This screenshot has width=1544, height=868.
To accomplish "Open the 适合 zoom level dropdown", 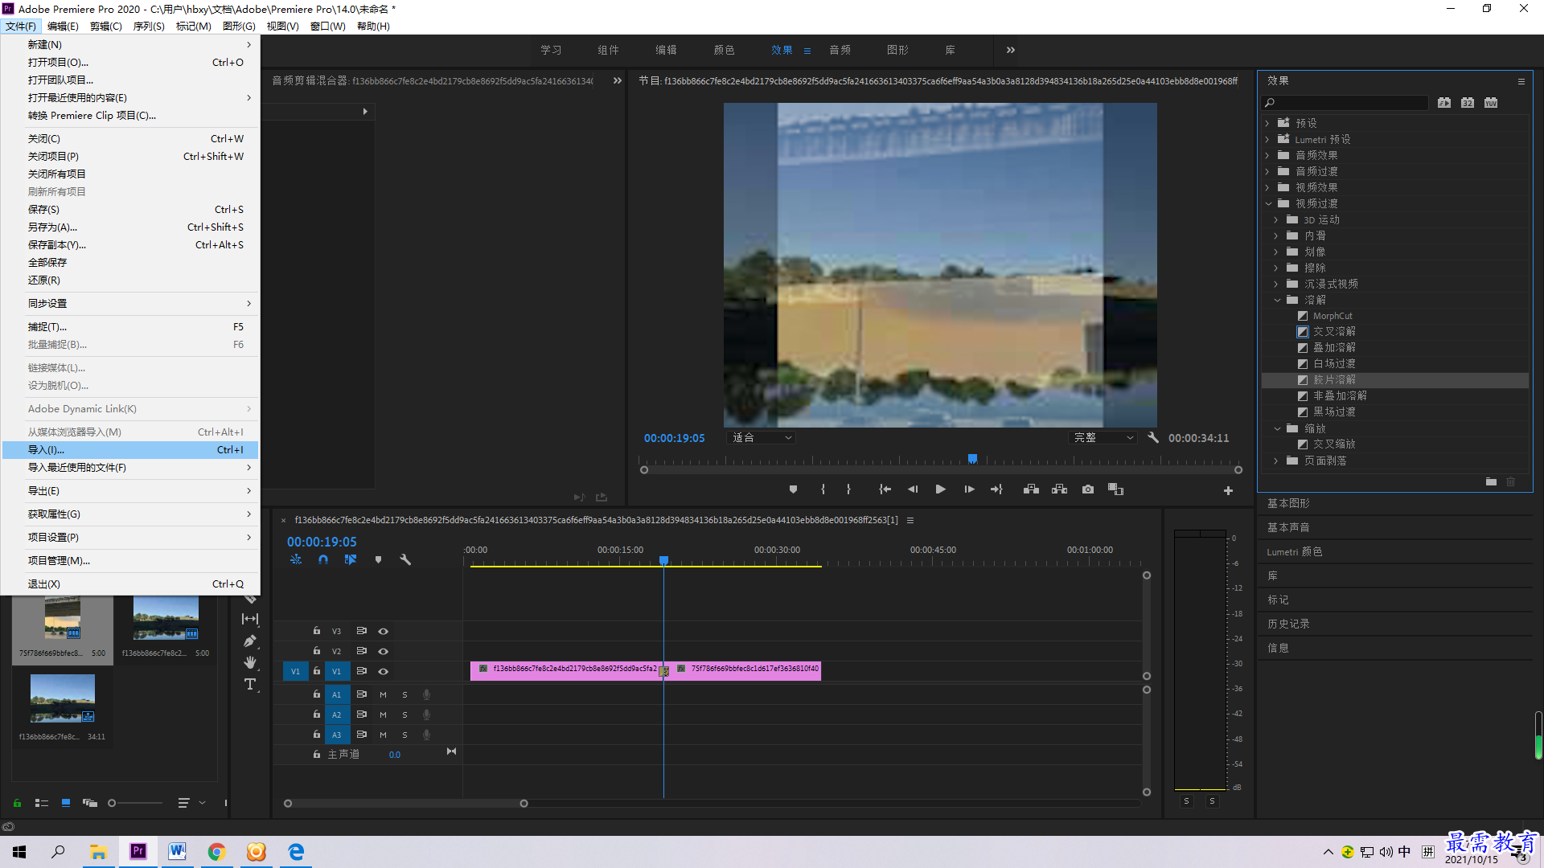I will pos(761,437).
